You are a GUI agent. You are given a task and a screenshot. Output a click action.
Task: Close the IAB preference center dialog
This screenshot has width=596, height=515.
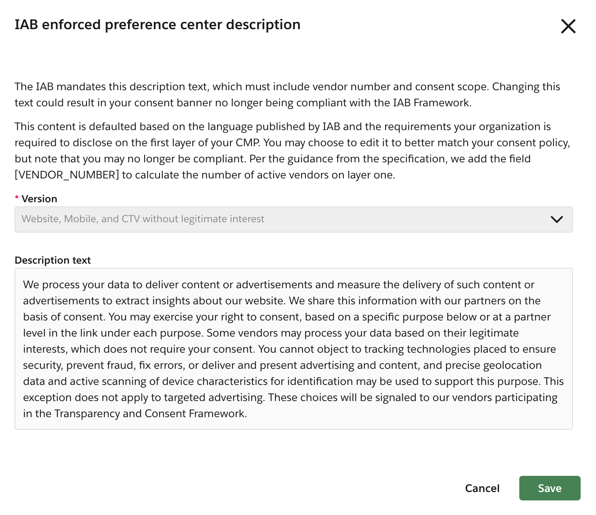(x=568, y=26)
